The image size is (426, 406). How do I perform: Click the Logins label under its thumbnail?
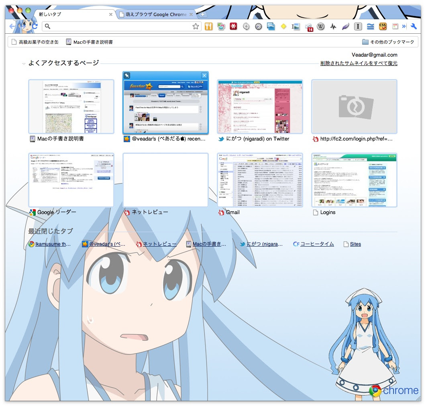(x=328, y=212)
